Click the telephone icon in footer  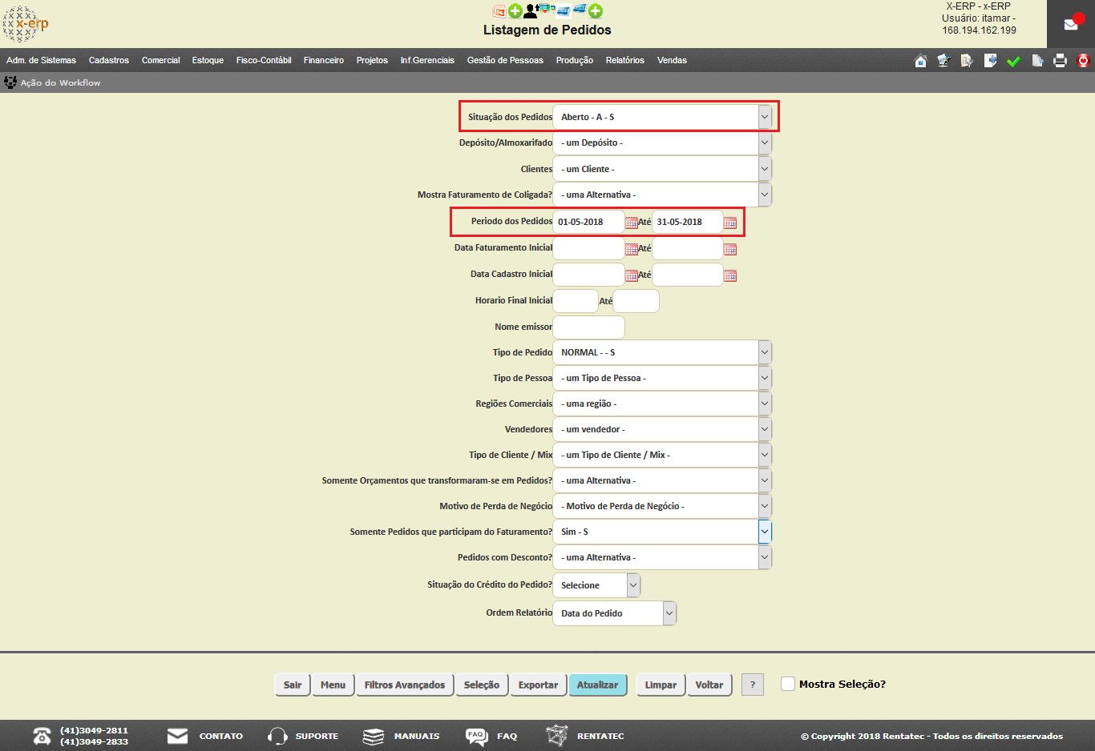[42, 736]
